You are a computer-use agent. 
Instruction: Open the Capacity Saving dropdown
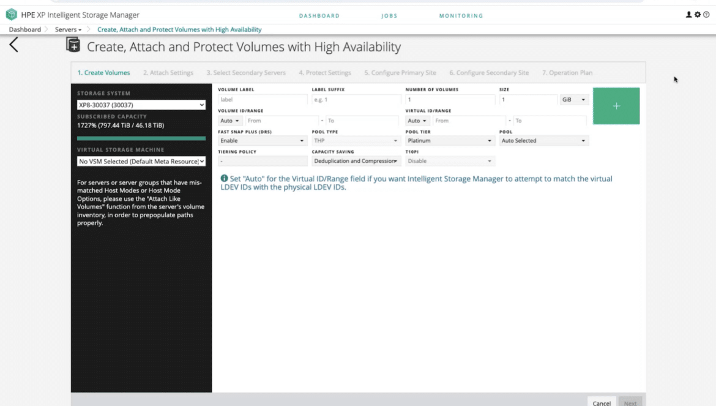[x=356, y=161]
